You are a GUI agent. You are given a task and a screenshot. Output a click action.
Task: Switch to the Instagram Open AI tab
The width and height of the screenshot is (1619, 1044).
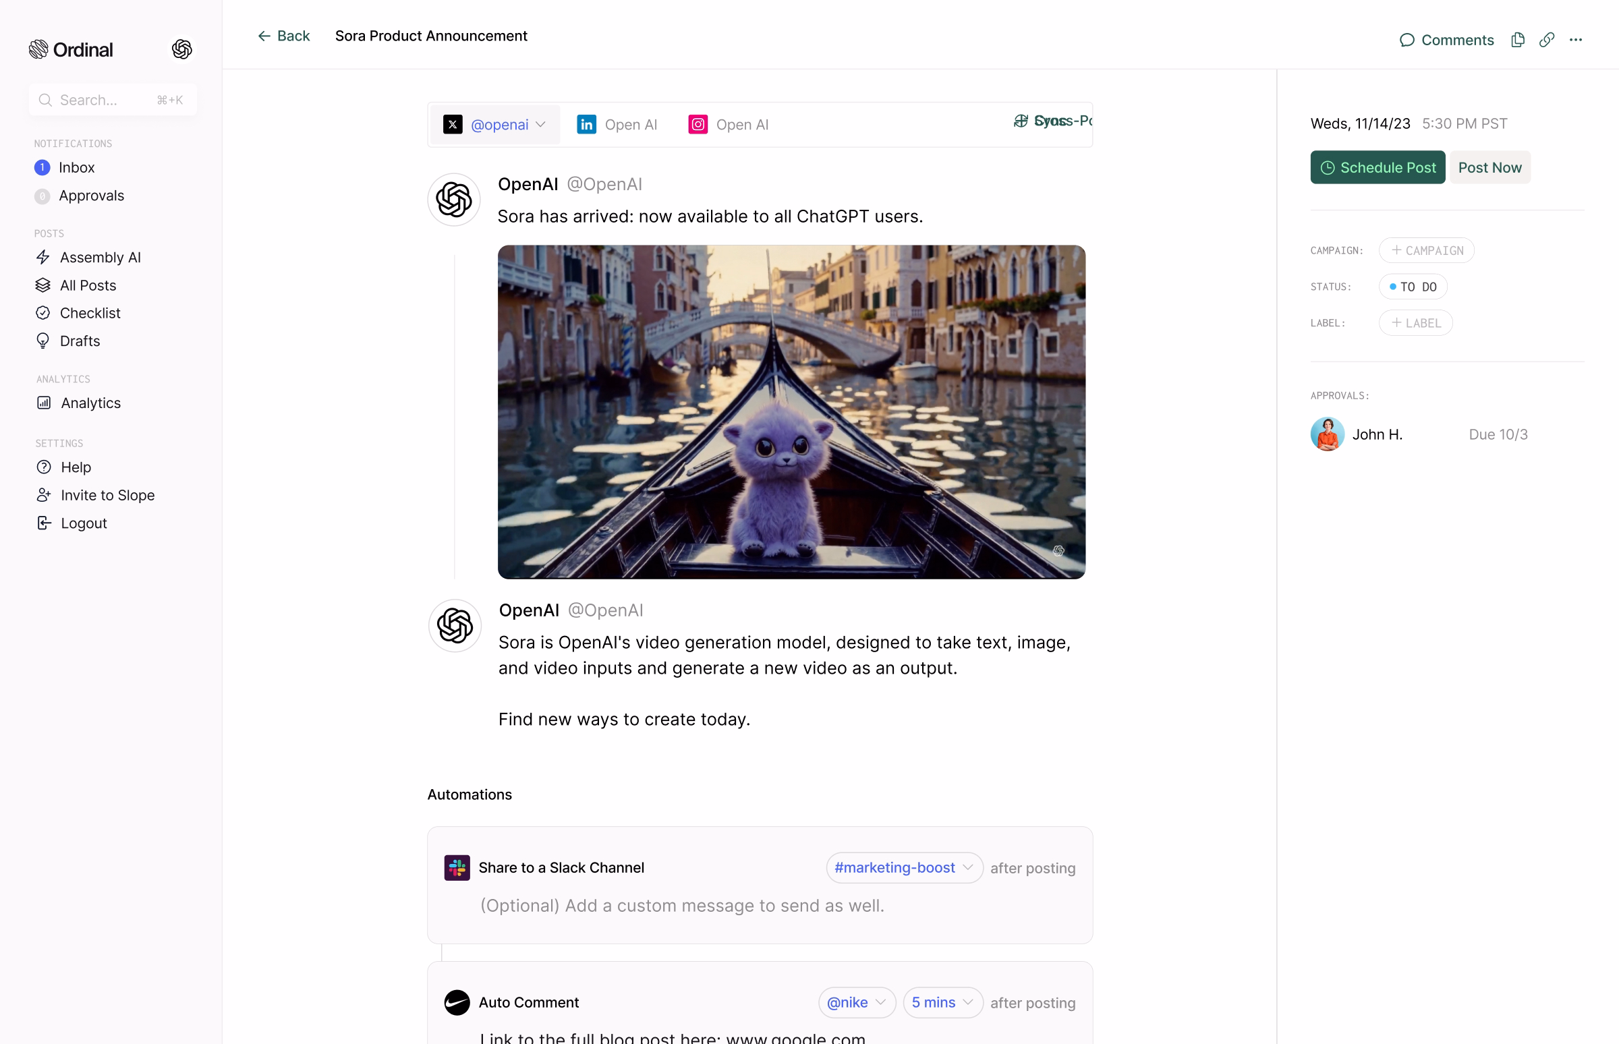click(728, 125)
